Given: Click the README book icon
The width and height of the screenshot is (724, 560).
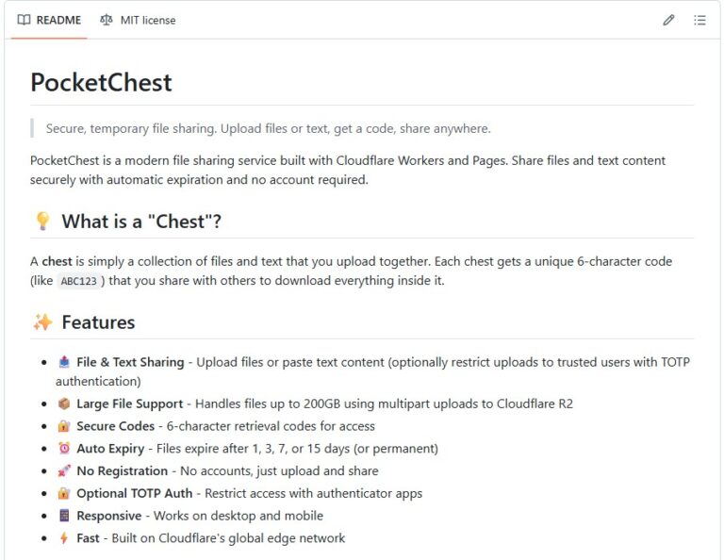Looking at the screenshot, I should point(24,20).
